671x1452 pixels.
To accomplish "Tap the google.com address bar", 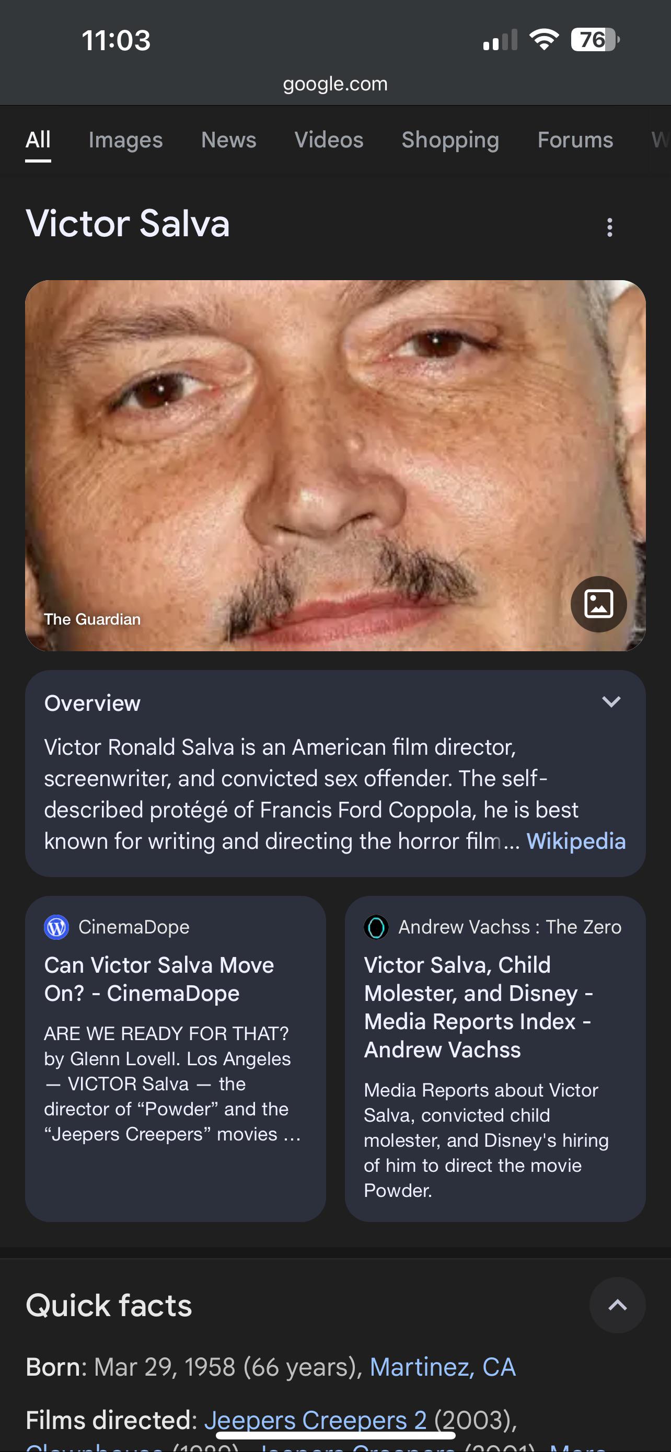I will point(335,84).
